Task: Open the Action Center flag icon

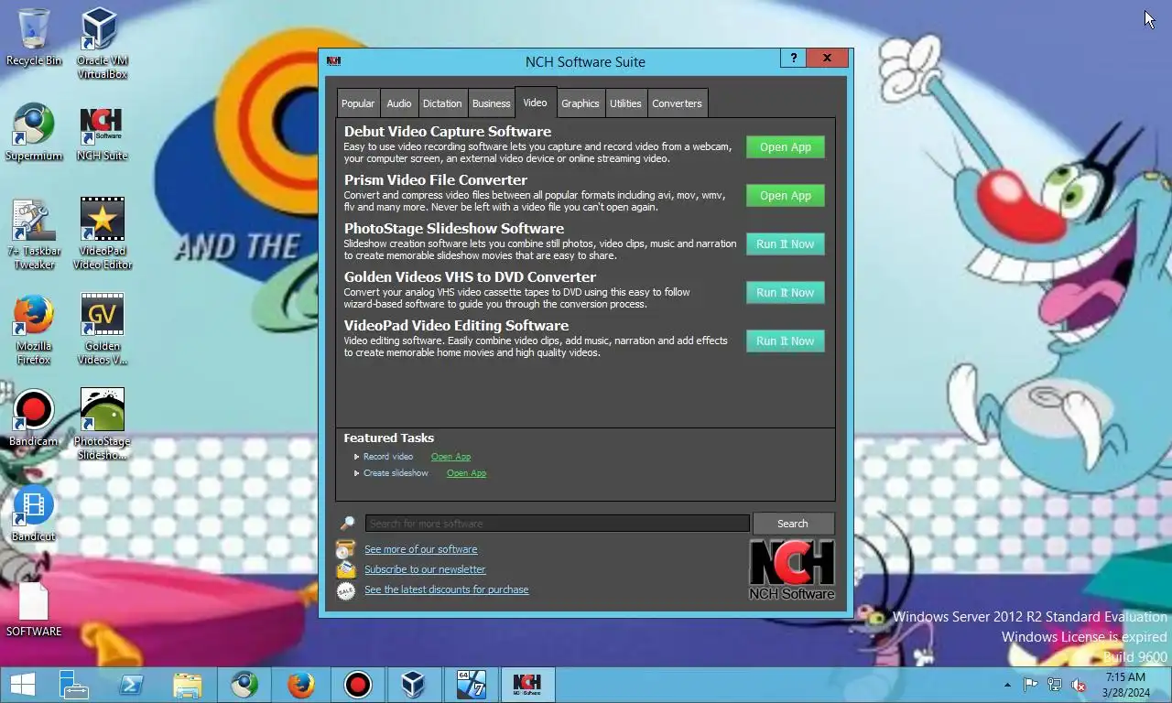Action: (x=1030, y=685)
